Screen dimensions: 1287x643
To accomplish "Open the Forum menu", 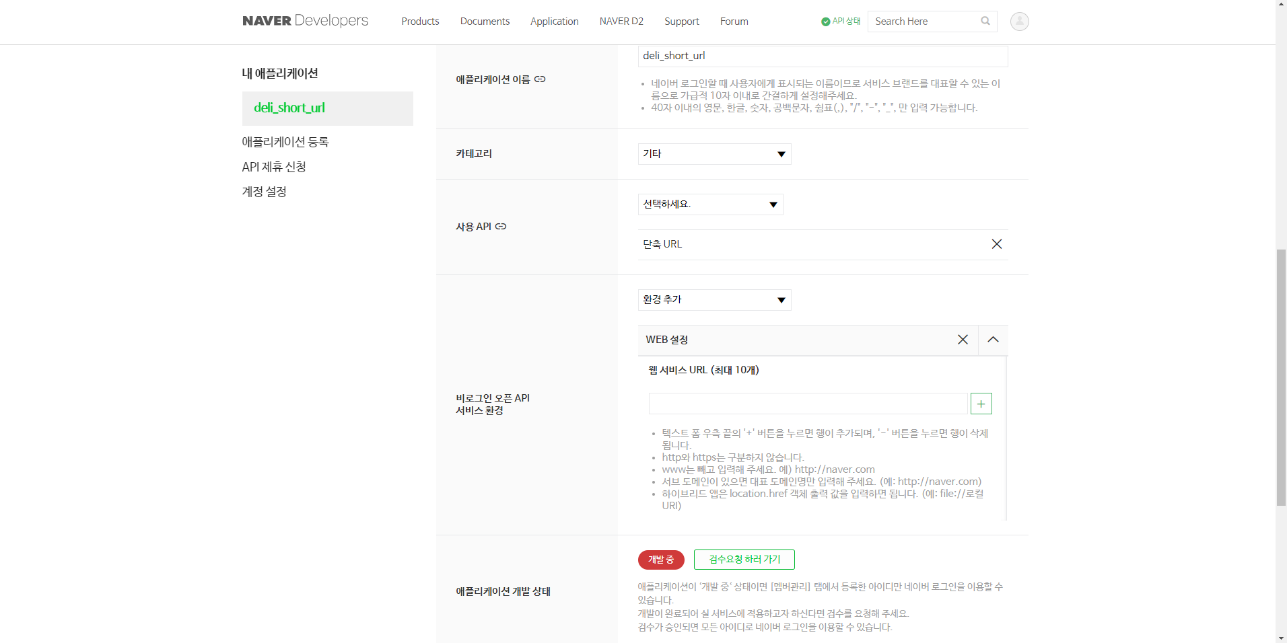I will coord(734,22).
